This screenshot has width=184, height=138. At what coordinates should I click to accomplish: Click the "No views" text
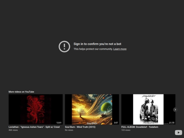tap(69, 130)
